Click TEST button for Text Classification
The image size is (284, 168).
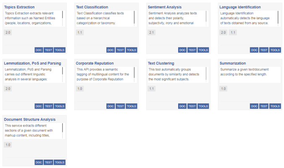tap(120, 50)
